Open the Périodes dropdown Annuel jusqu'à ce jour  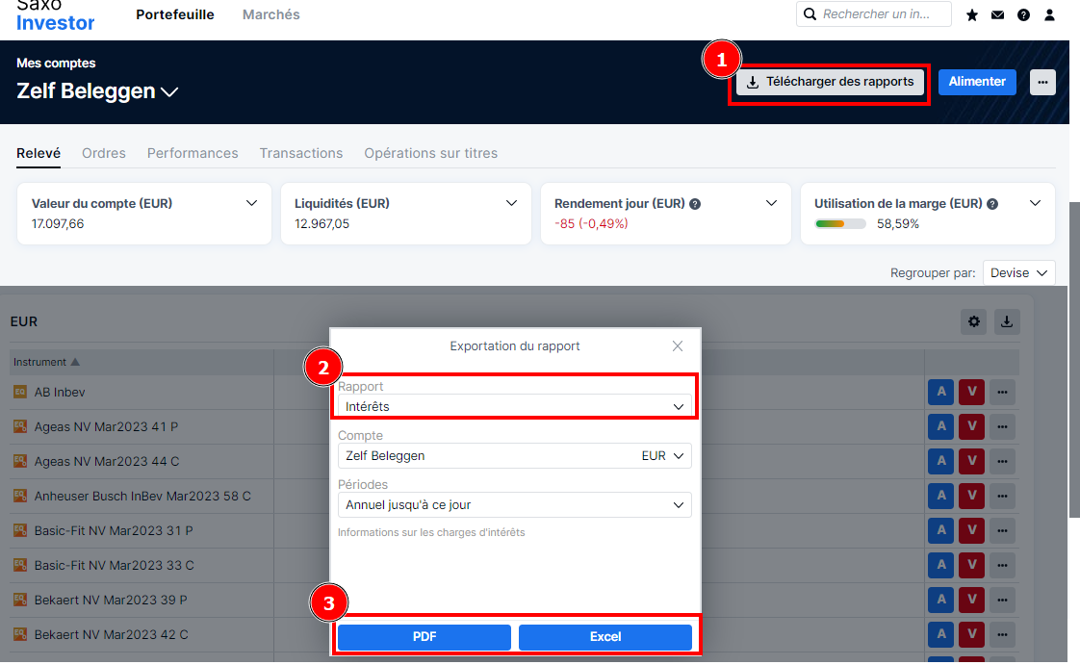pos(515,504)
